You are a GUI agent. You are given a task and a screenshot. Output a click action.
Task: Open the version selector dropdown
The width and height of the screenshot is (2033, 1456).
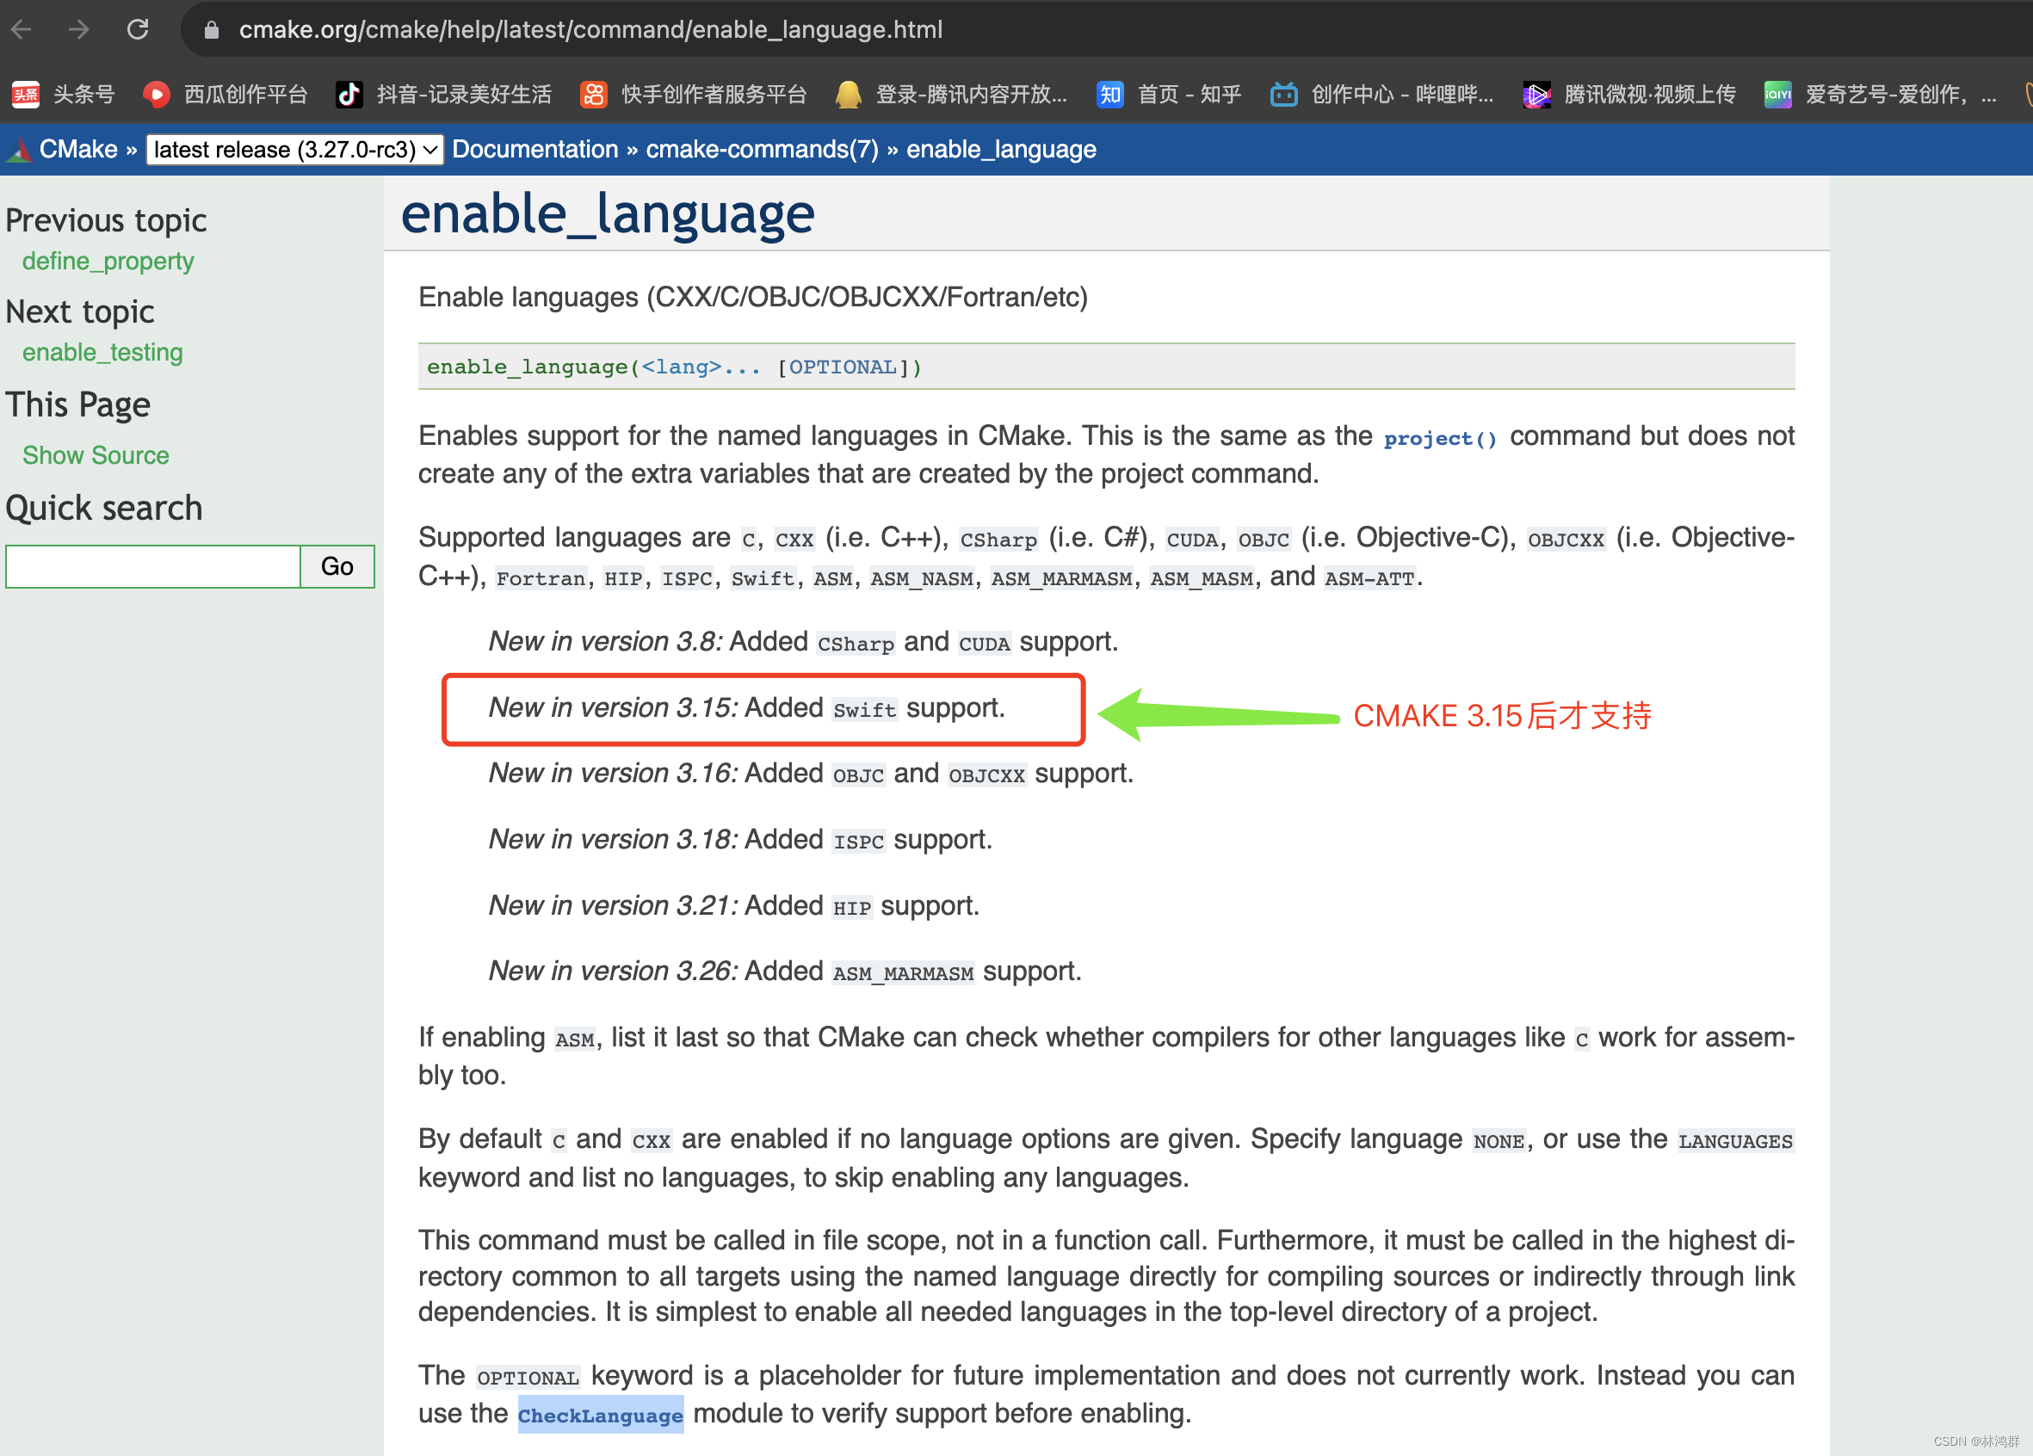(x=295, y=150)
